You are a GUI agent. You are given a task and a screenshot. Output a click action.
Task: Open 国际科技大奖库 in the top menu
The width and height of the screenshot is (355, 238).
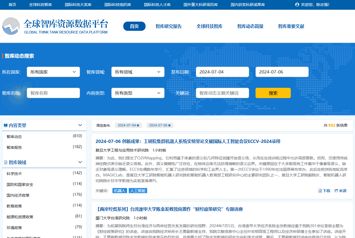(78, 5)
